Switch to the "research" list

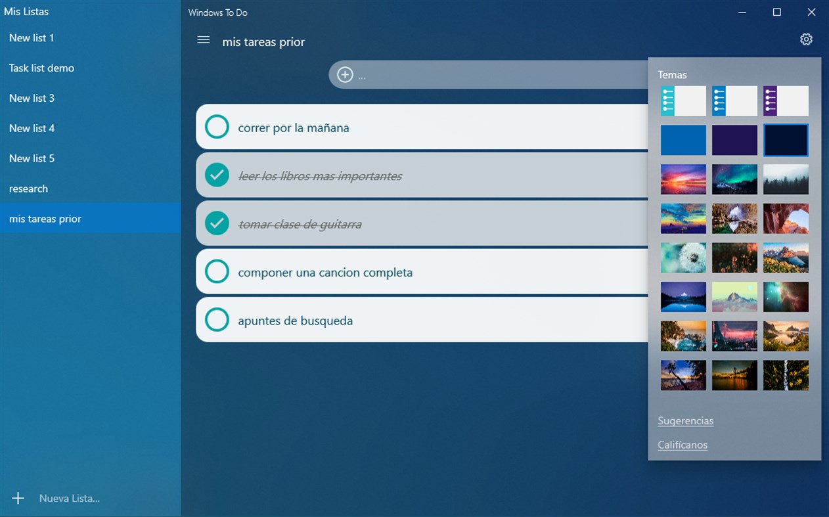pyautogui.click(x=28, y=189)
